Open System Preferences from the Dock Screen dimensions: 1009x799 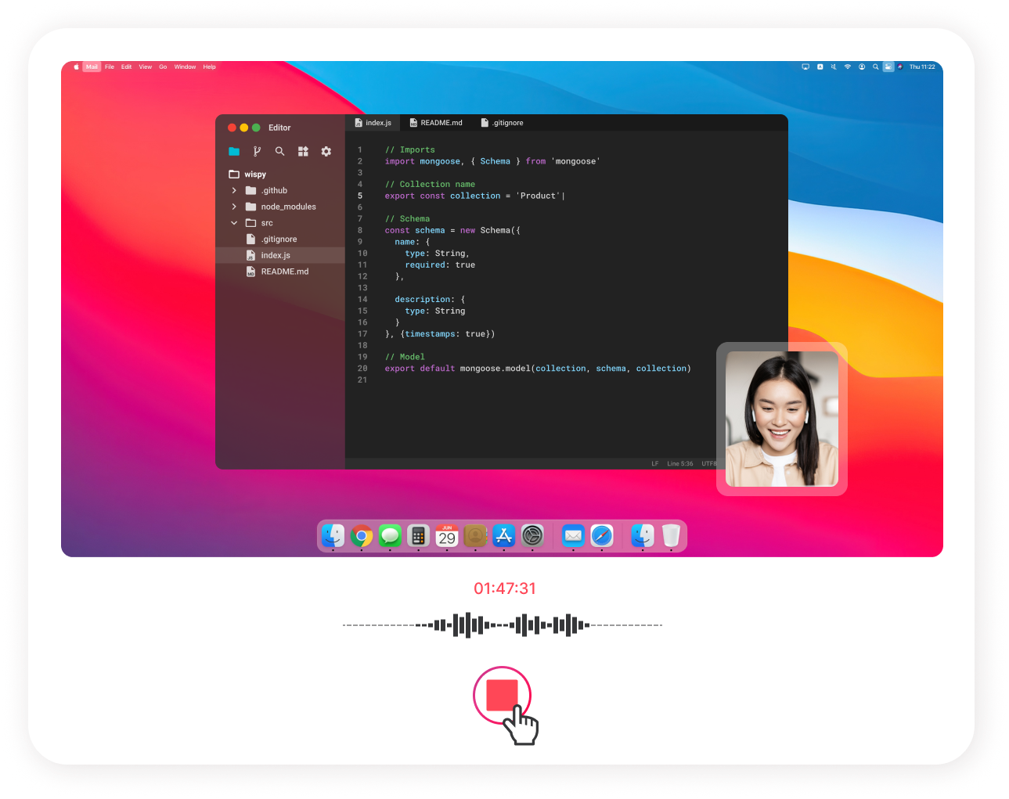pos(532,535)
